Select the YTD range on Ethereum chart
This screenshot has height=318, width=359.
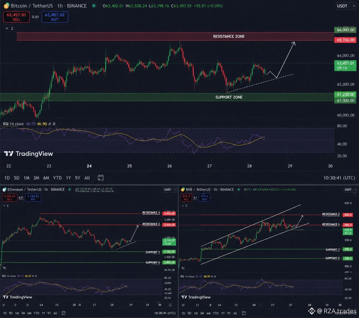(x=36, y=313)
